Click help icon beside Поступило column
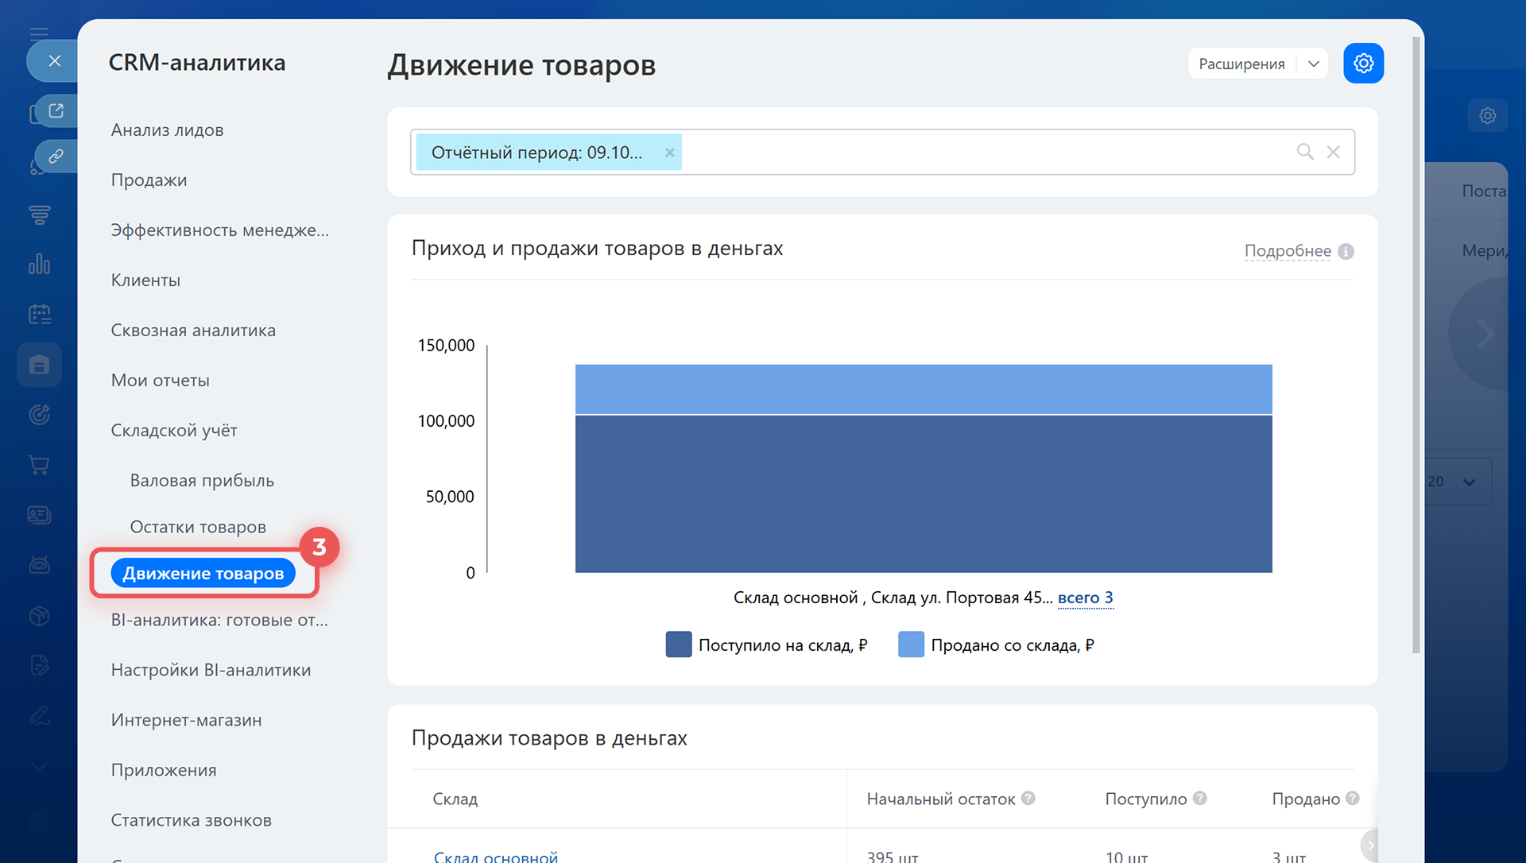Image resolution: width=1526 pixels, height=863 pixels. (1199, 798)
